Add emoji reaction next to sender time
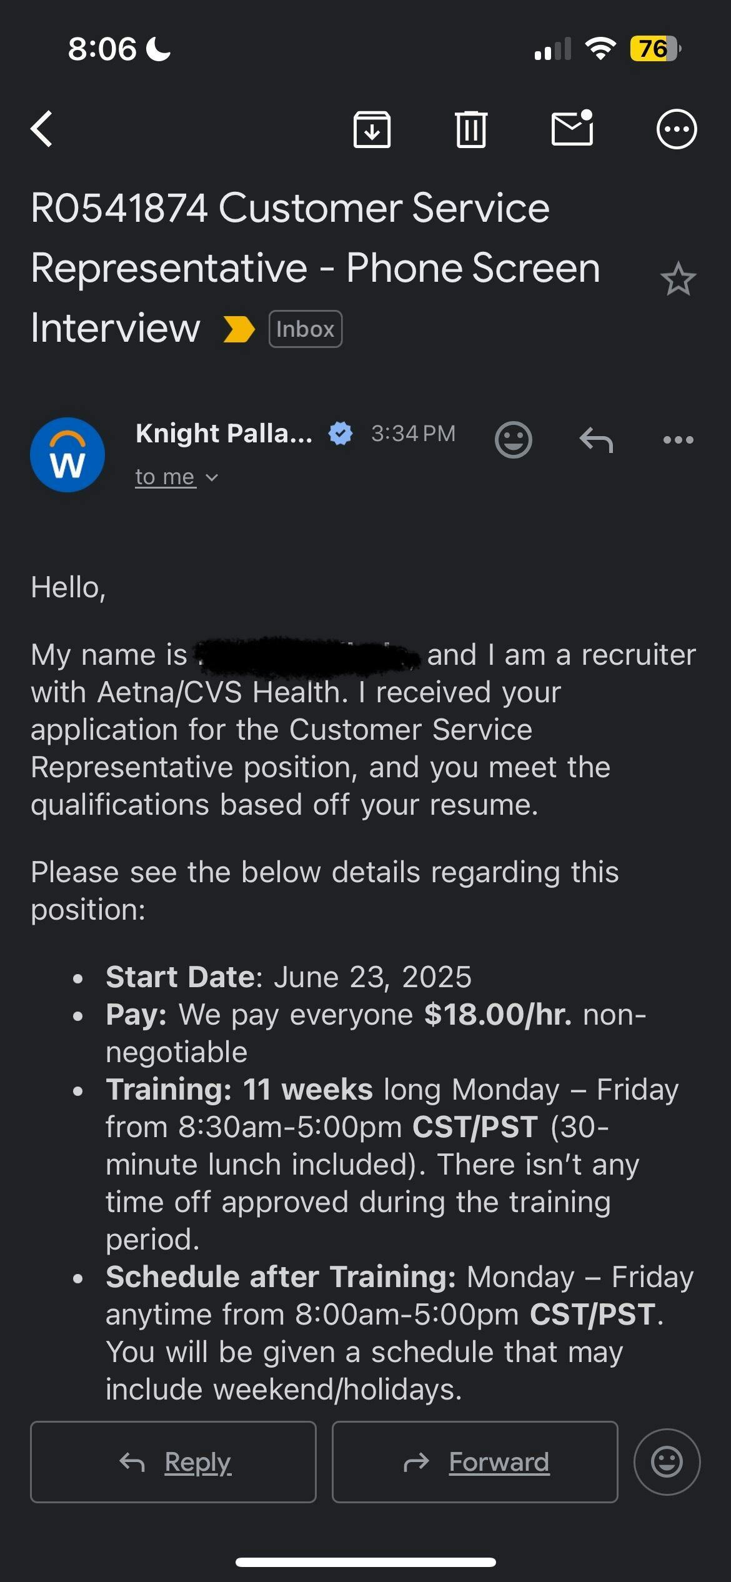This screenshot has height=1582, width=731. (513, 440)
